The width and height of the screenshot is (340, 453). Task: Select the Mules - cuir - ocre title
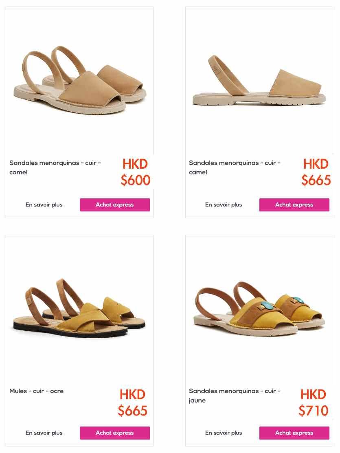click(36, 391)
